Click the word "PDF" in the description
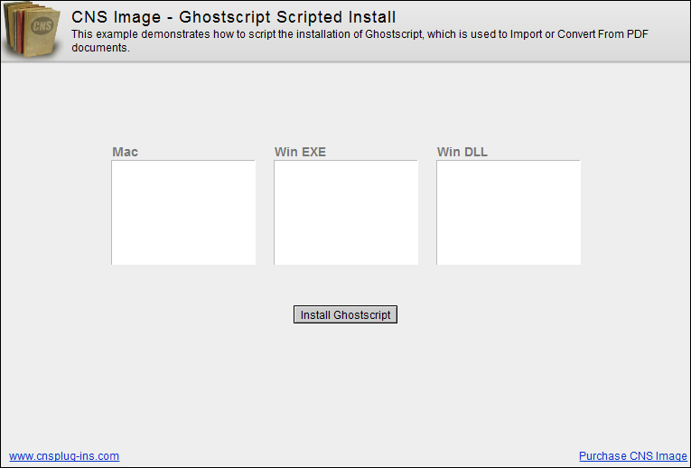The width and height of the screenshot is (691, 468). click(x=638, y=34)
